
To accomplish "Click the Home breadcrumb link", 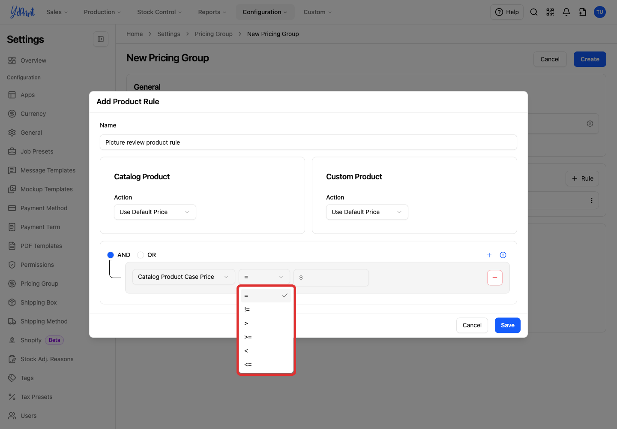I will coord(135,34).
